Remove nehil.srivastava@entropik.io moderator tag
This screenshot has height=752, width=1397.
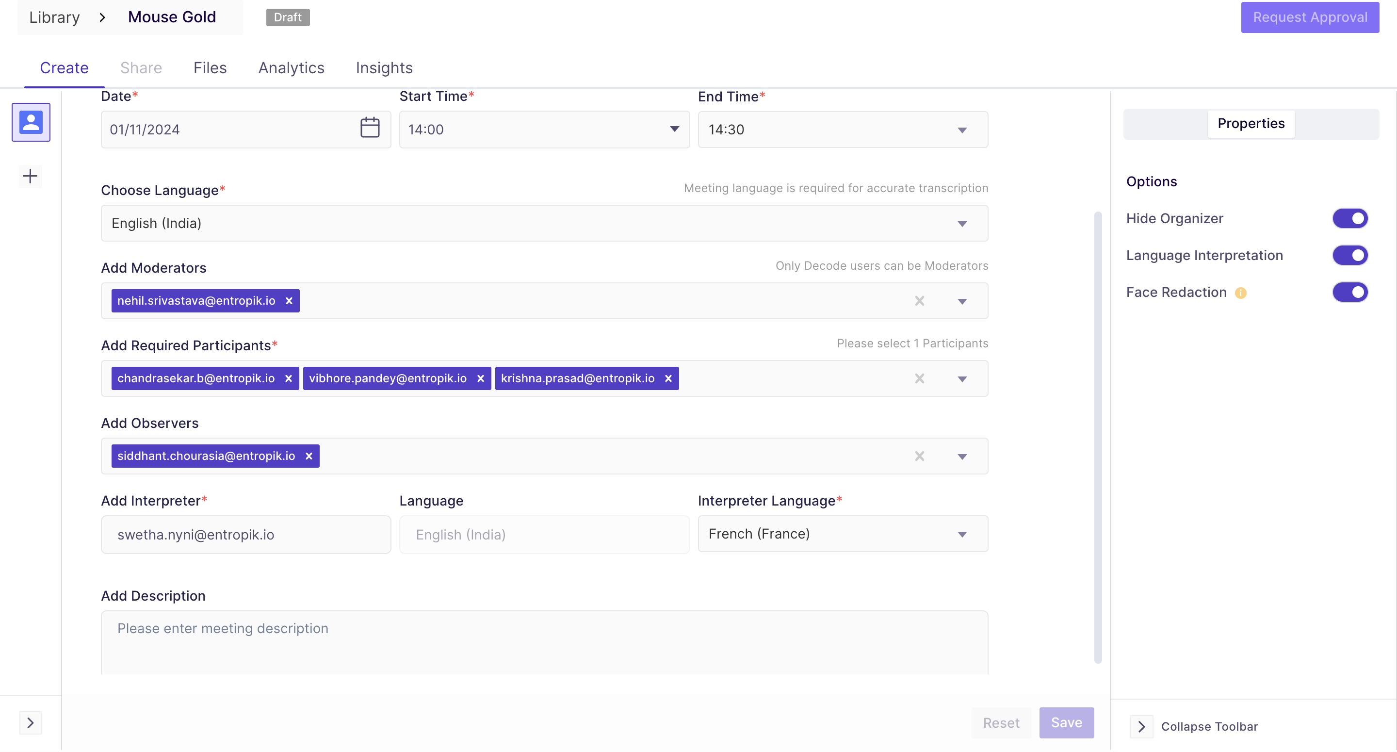289,301
